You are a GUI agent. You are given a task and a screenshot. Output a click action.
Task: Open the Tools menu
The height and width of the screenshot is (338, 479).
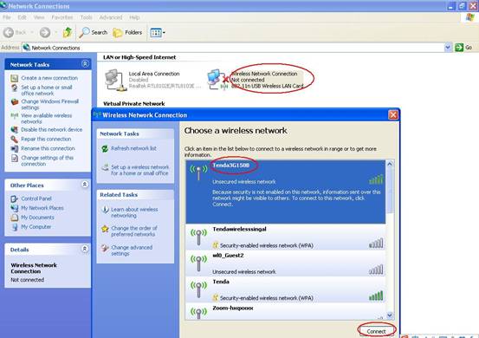(86, 17)
